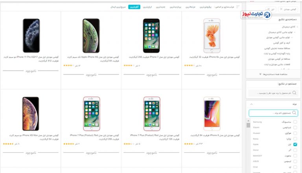The height and width of the screenshot is (173, 302).
Task: Click the search icon in results search
Action: pyautogui.click(x=294, y=93)
